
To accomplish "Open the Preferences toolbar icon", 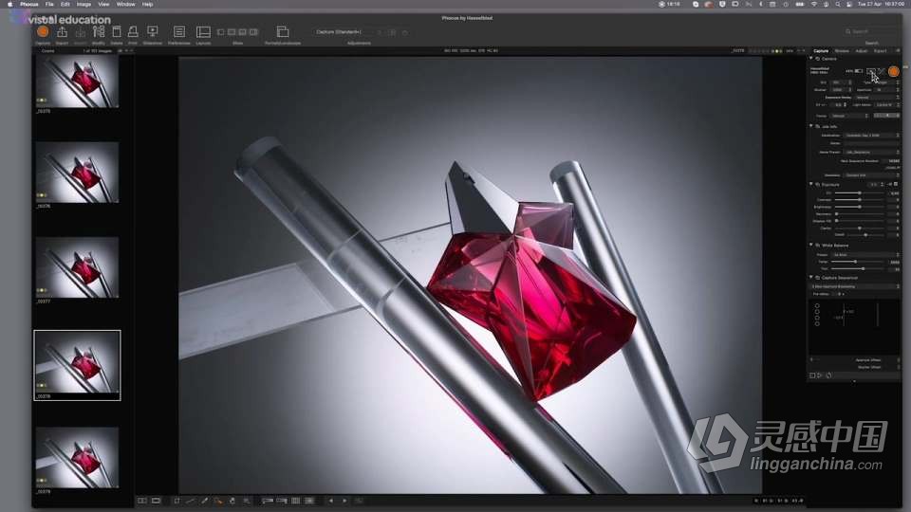I will pyautogui.click(x=179, y=31).
